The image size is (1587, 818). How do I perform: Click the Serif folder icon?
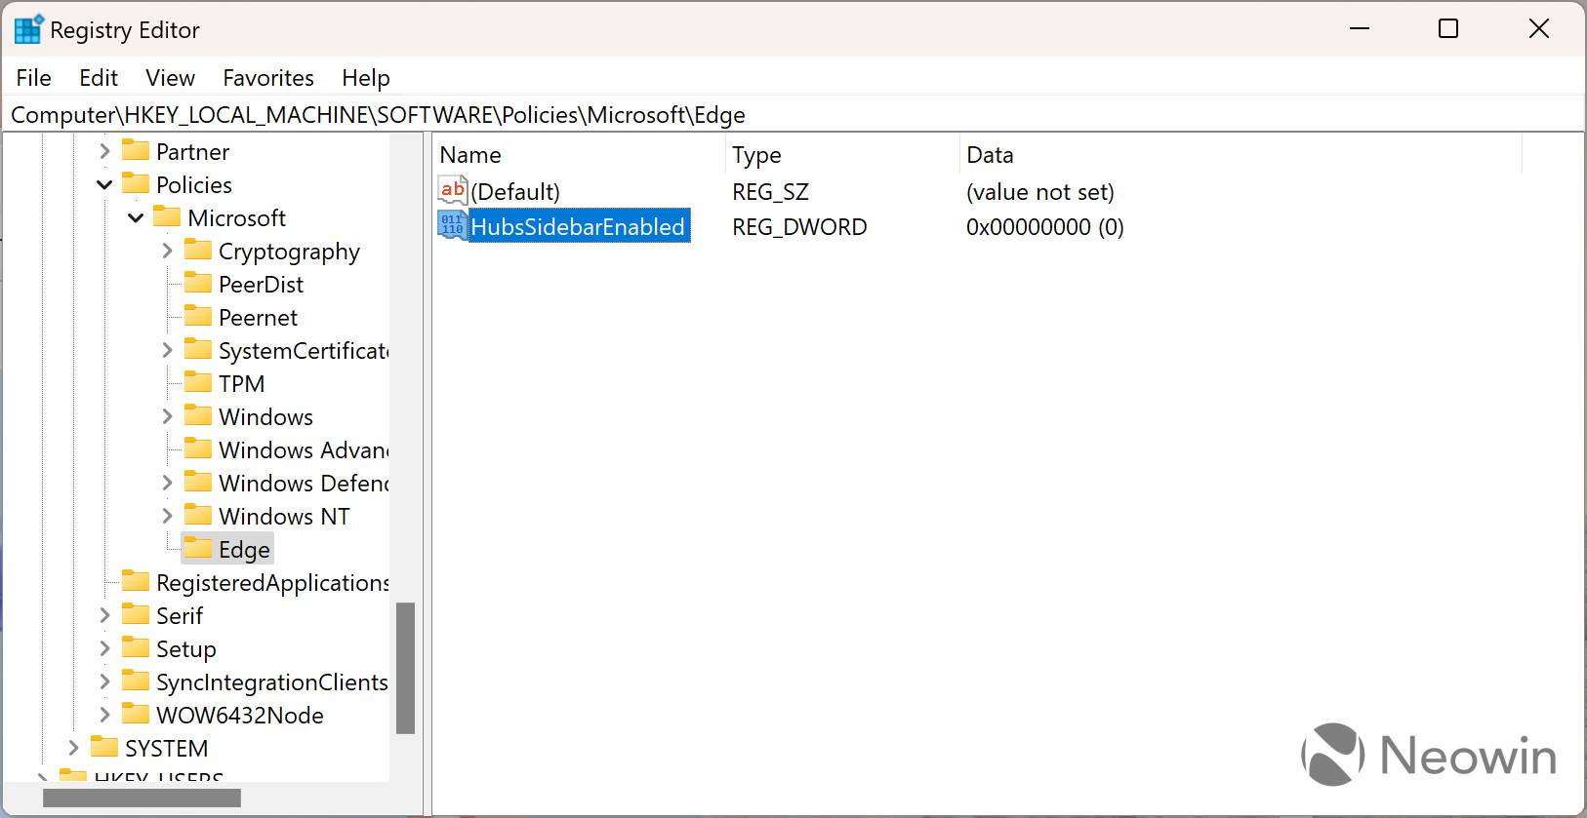coord(135,614)
